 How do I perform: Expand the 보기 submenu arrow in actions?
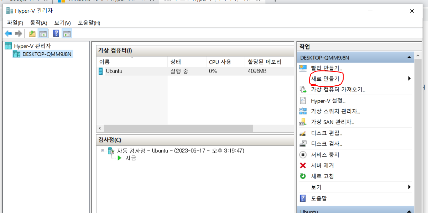[x=409, y=187]
